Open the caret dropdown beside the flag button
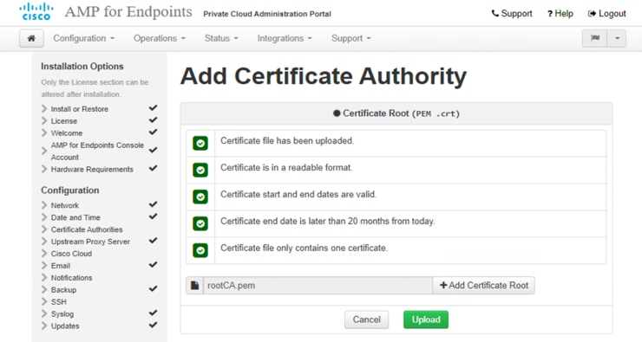The height and width of the screenshot is (342, 642). [x=617, y=38]
